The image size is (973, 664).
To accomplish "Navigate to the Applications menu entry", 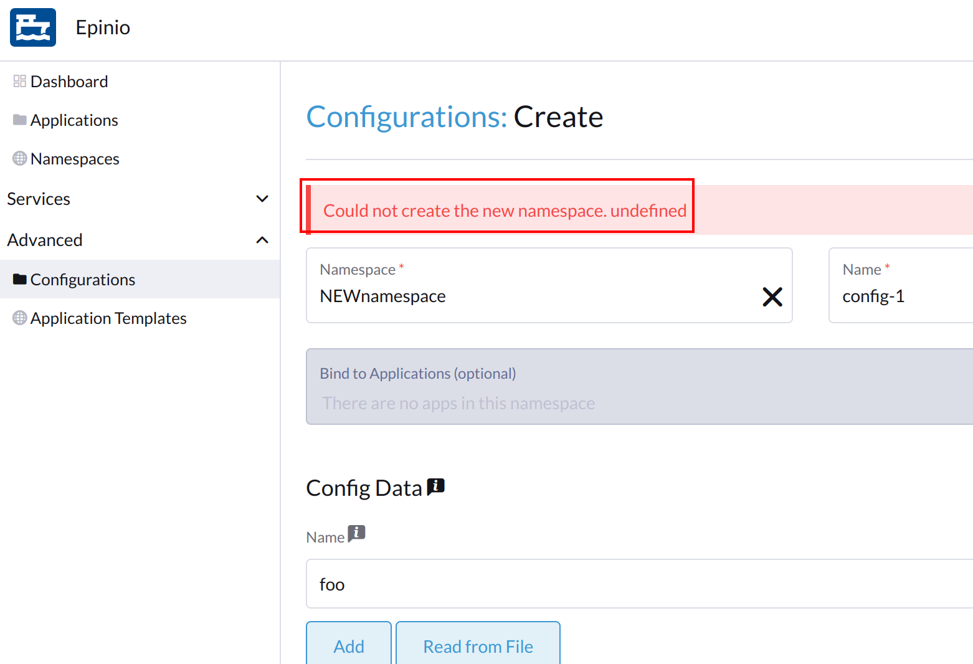I will (x=74, y=119).
